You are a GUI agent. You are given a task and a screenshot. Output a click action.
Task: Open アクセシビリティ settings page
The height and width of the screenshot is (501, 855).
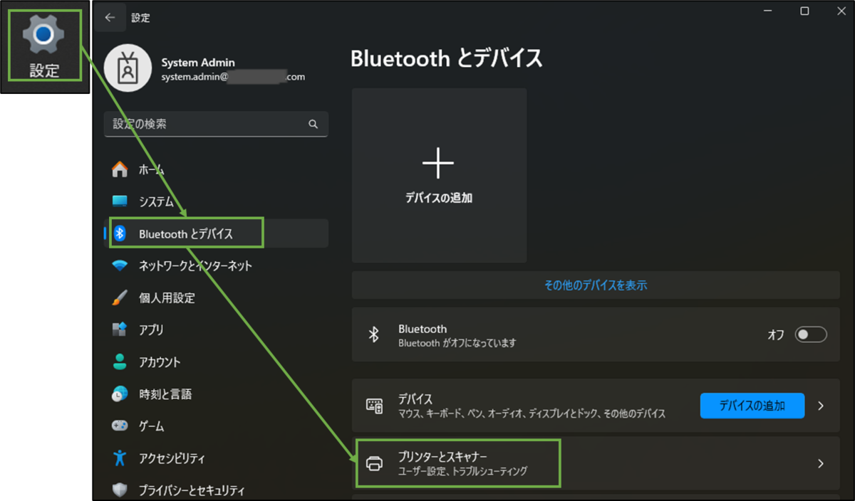pyautogui.click(x=217, y=458)
